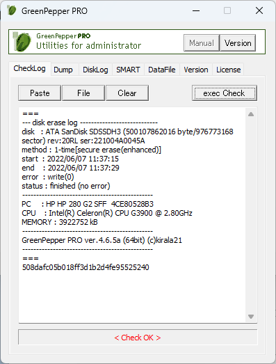Viewport: 276px width, 364px height.
Task: Click the title bar pepper app icon
Action: [x=11, y=10]
